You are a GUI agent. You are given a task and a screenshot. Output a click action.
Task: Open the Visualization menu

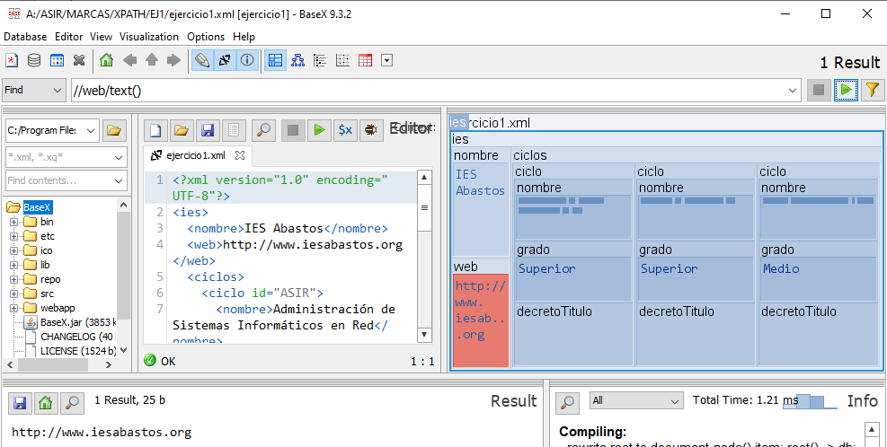point(149,37)
